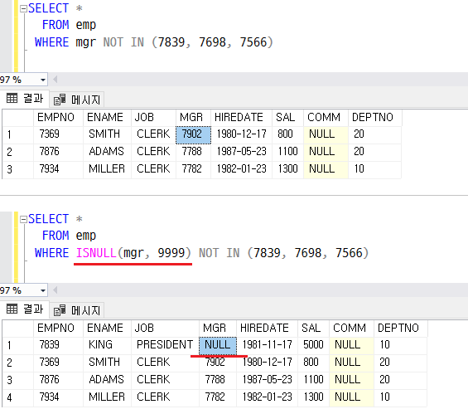The image size is (468, 409).
Task: Select SAL column header in upper grid
Action: click(x=287, y=118)
